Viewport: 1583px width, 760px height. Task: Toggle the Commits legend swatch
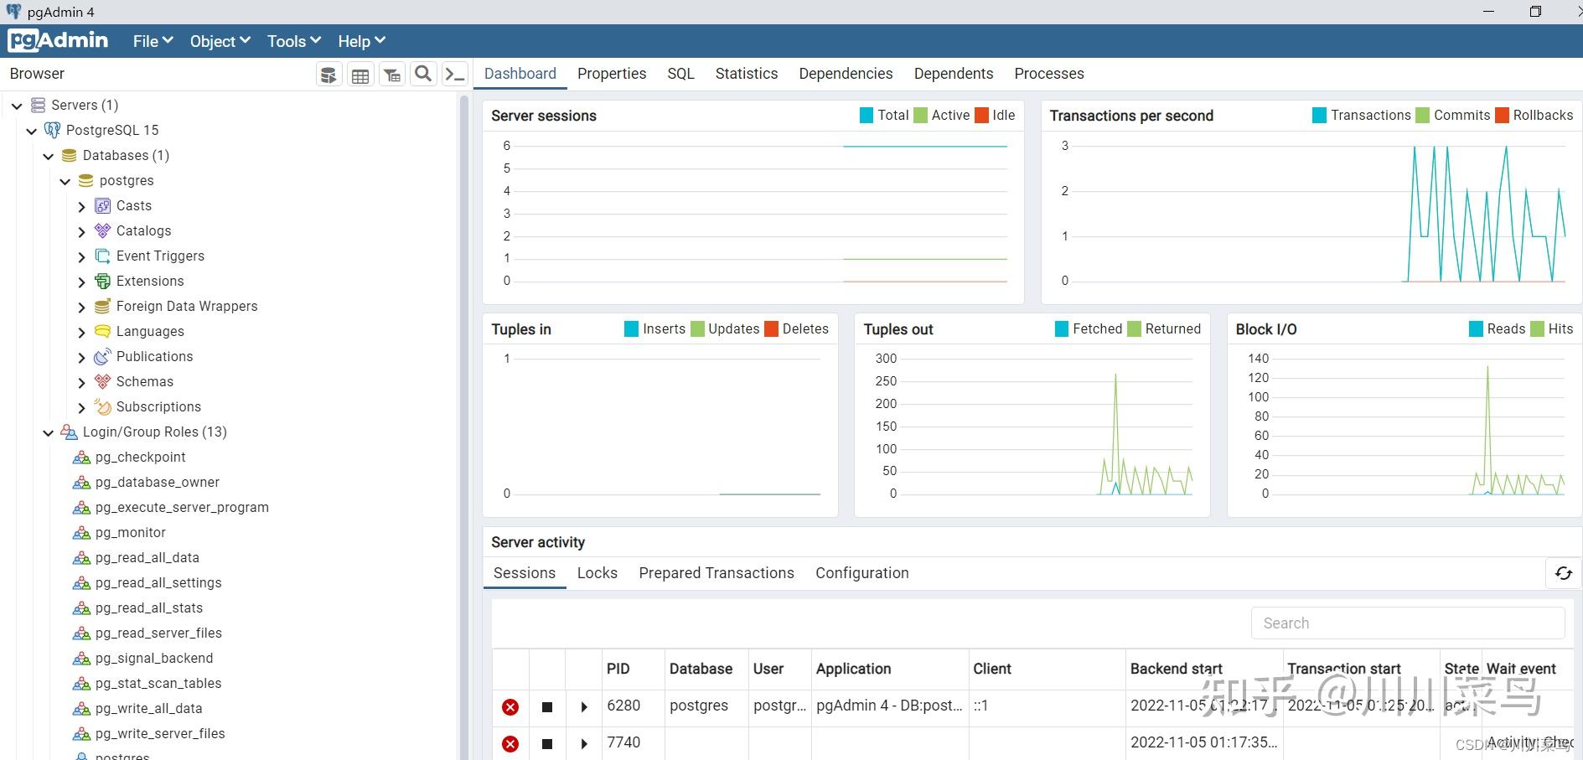[x=1422, y=116]
